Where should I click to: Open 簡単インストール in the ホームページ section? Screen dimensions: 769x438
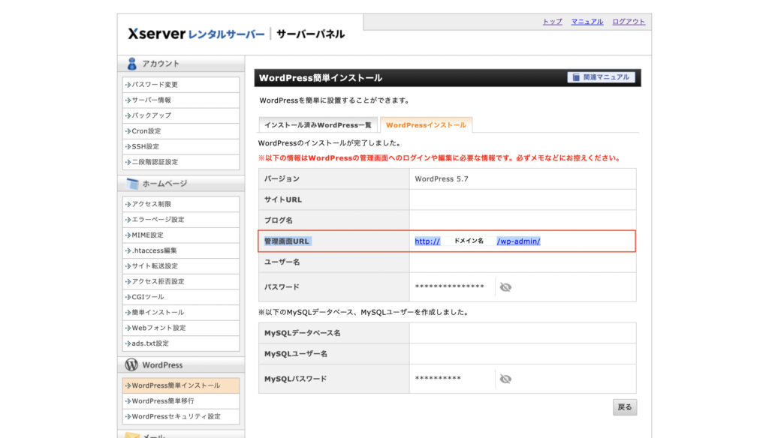tap(180, 313)
